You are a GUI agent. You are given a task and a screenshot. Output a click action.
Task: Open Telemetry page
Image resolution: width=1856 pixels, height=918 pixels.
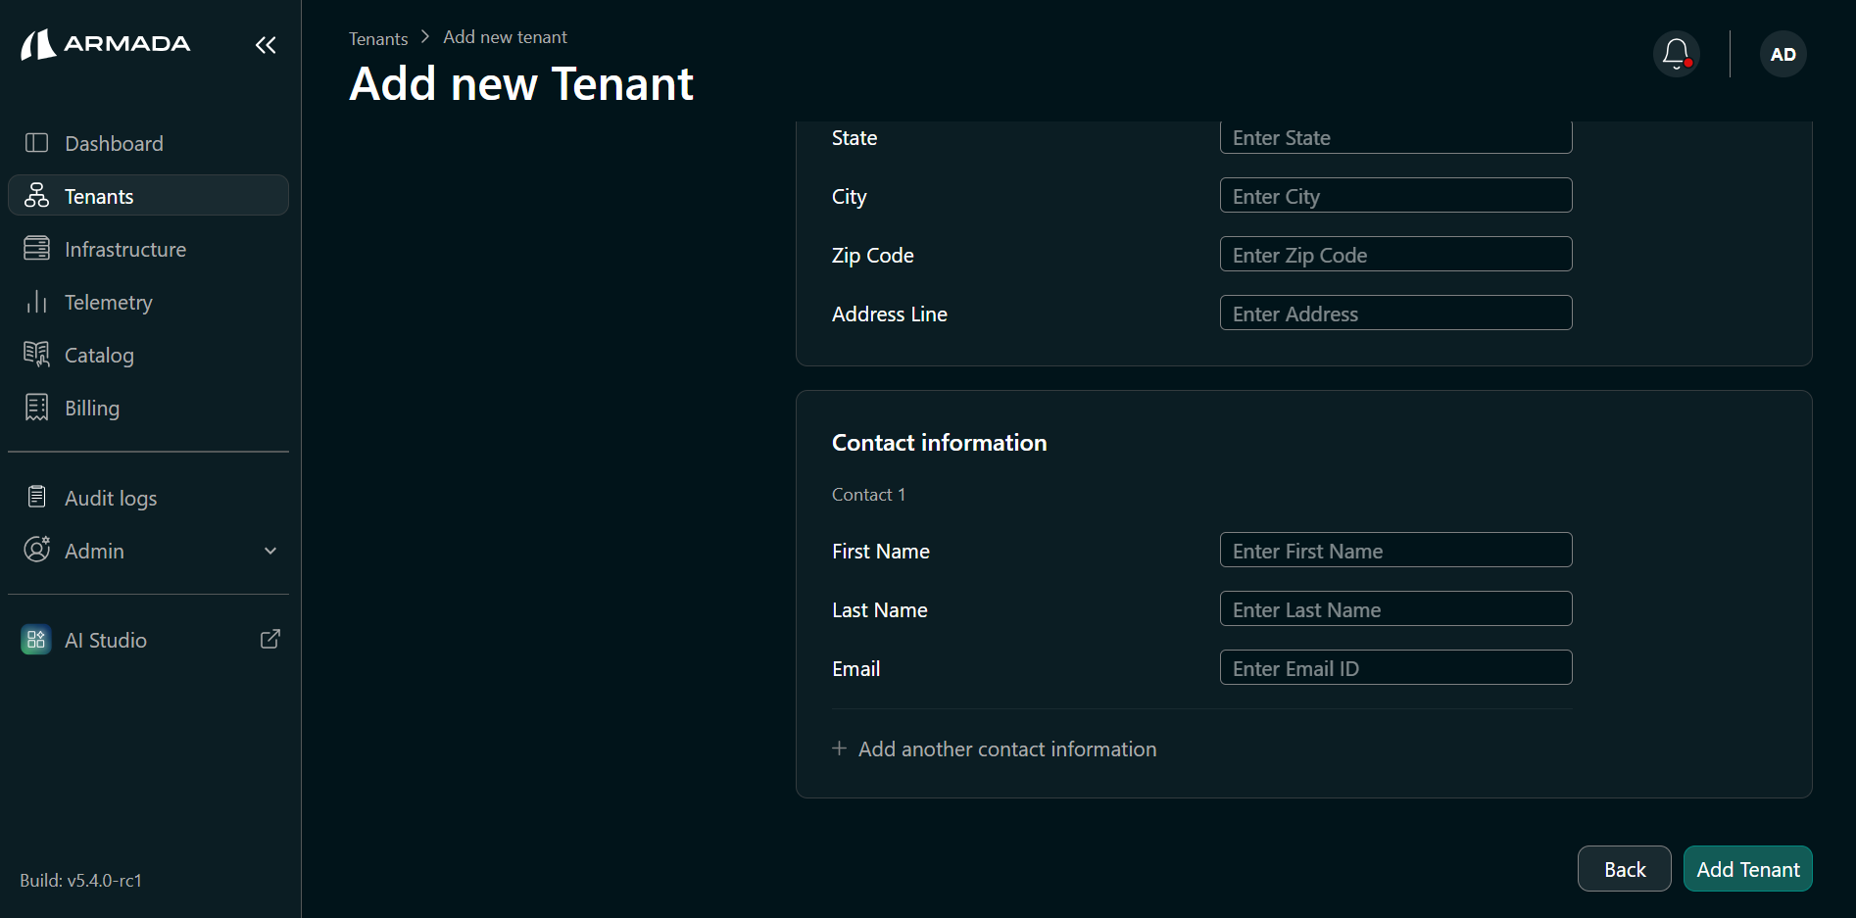(148, 302)
